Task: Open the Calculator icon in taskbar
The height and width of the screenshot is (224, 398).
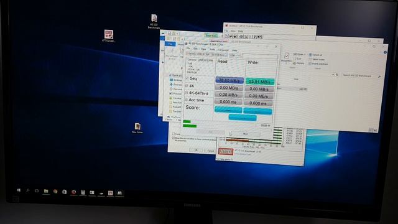Action: (x=83, y=192)
